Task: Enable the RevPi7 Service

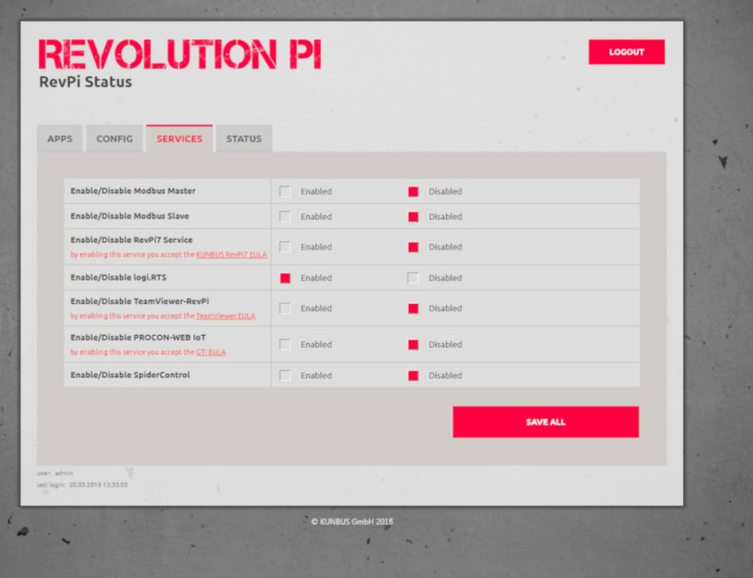Action: (285, 246)
